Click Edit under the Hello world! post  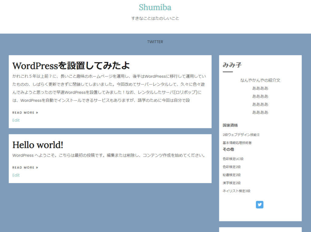pyautogui.click(x=16, y=175)
